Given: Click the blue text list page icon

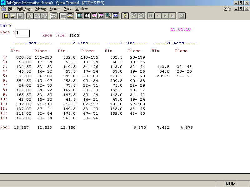Looking at the screenshot, I should click(116, 16).
